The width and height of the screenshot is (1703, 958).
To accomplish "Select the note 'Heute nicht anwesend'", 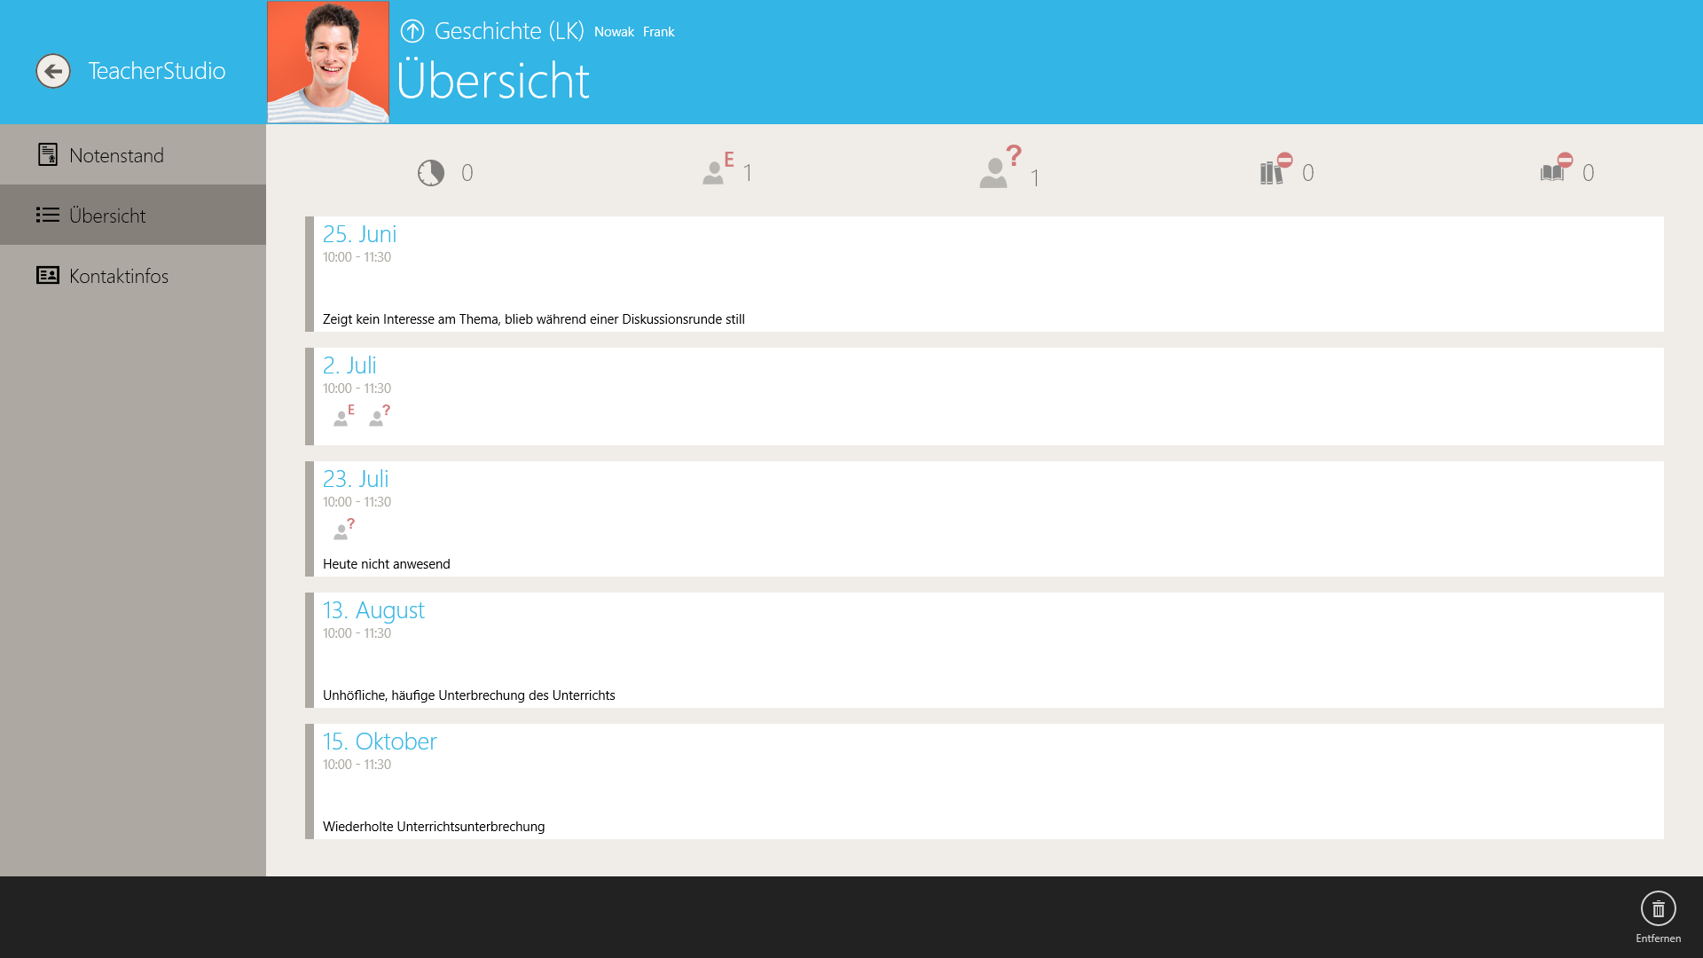I will click(x=387, y=564).
